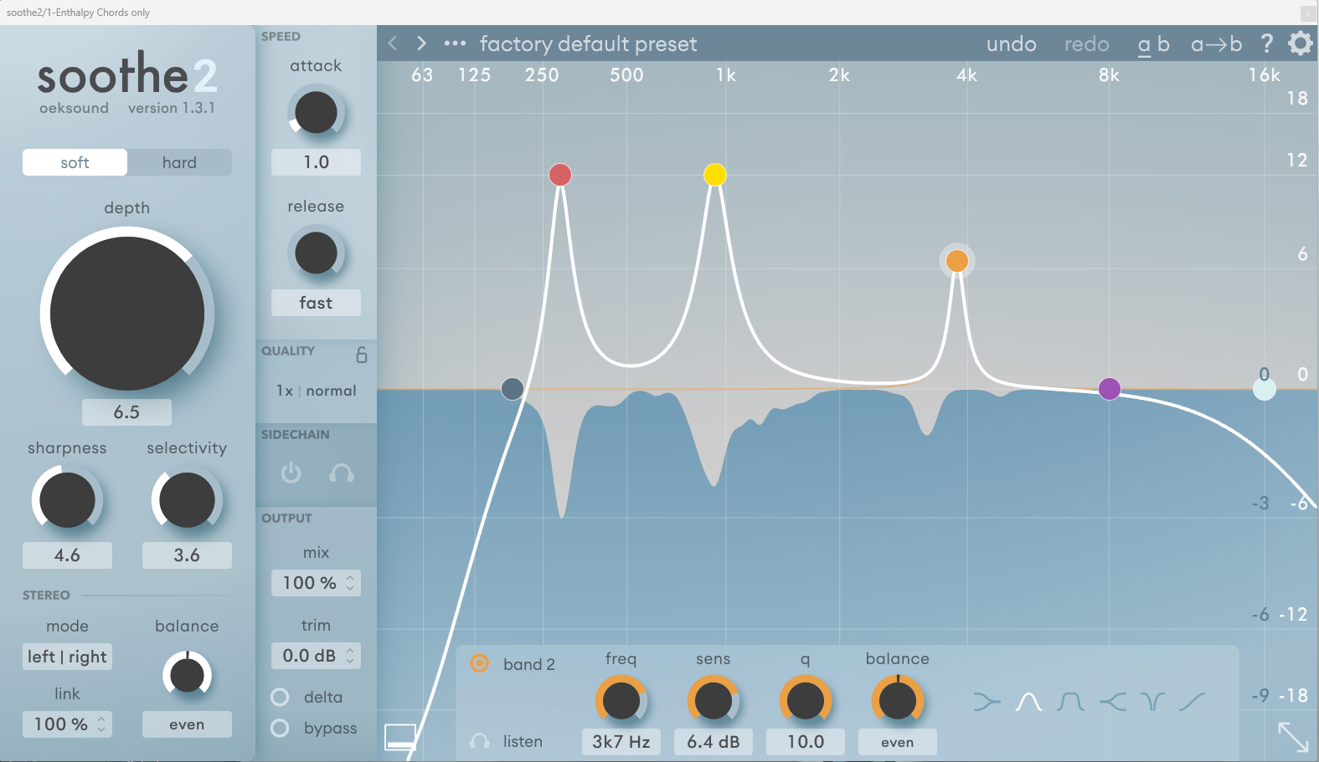
Task: Click the sharpness 4.6 value field
Action: click(67, 555)
